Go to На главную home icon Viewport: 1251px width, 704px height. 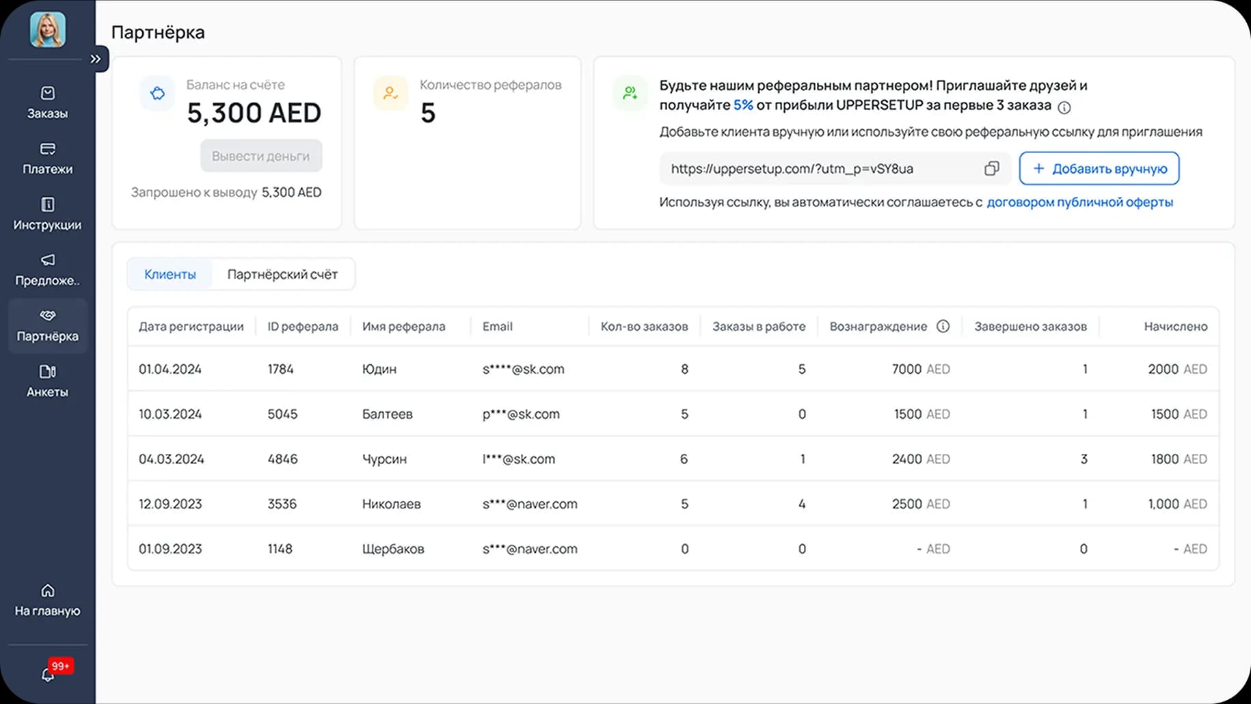pyautogui.click(x=47, y=599)
